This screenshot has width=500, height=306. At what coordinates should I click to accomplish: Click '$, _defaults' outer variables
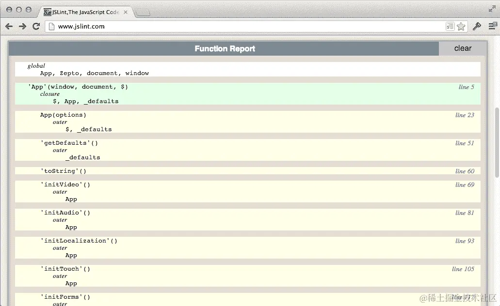pyautogui.click(x=89, y=129)
